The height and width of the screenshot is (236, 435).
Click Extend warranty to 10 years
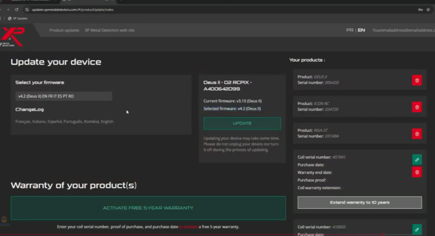[x=359, y=202]
